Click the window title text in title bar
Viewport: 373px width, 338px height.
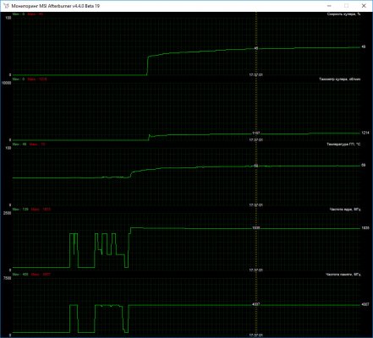56,6
